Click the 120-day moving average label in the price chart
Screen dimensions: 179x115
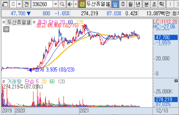click(80, 22)
